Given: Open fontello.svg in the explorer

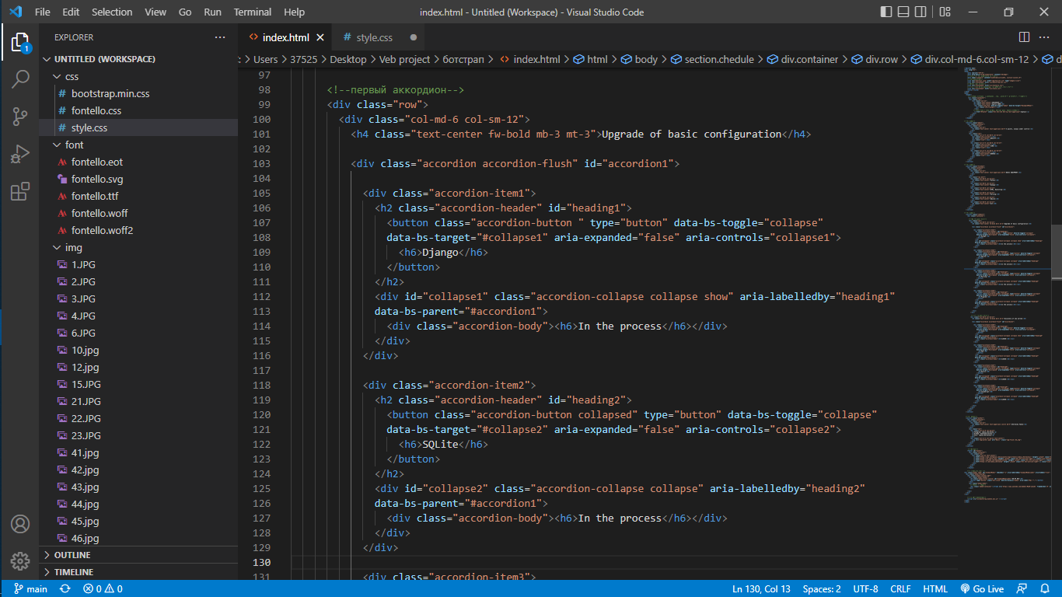Looking at the screenshot, I should coord(97,179).
